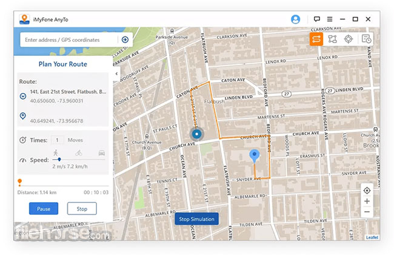
Task: Choose driving car speed icon
Action: (x=101, y=153)
